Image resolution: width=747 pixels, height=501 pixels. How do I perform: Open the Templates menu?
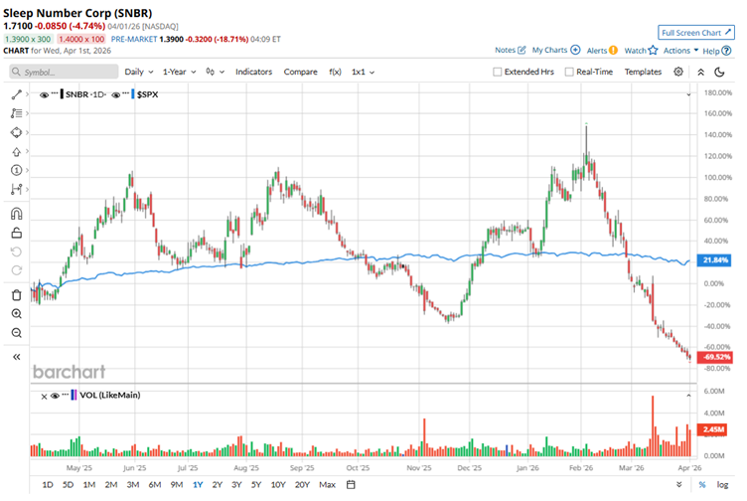coord(643,72)
